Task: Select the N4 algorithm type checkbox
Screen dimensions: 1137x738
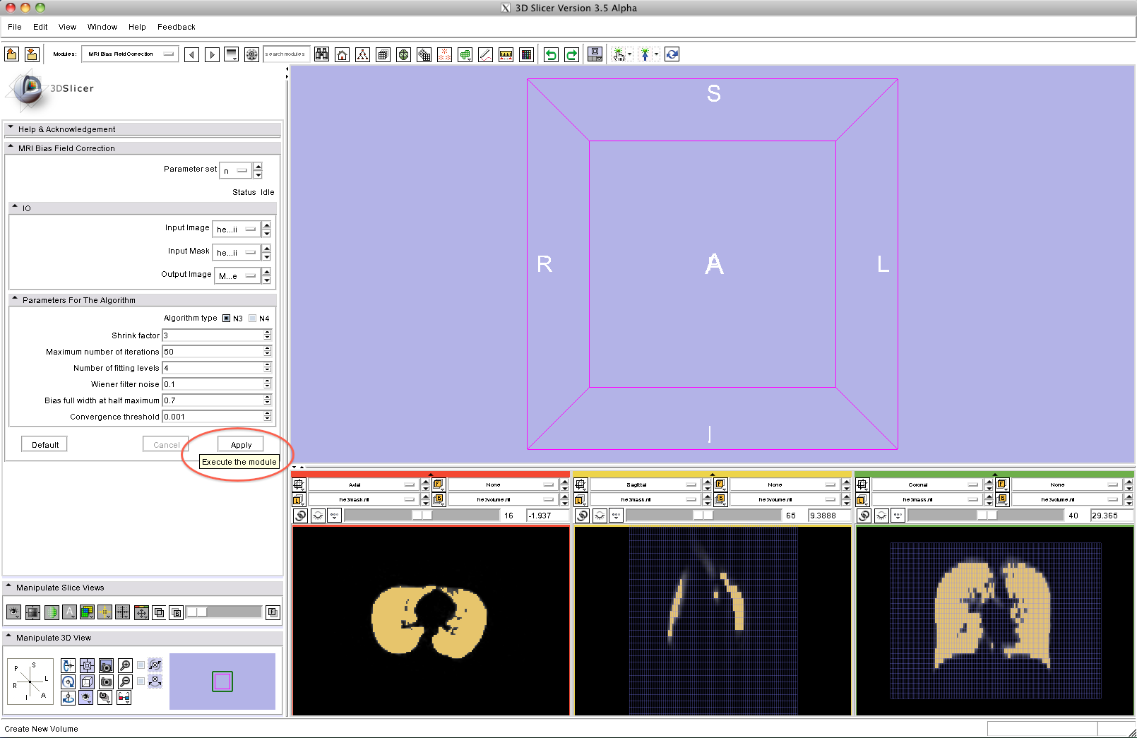Action: 253,319
